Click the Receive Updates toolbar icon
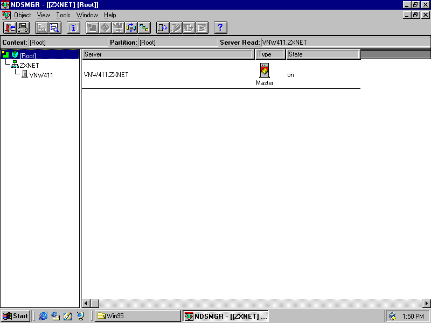 (201, 28)
